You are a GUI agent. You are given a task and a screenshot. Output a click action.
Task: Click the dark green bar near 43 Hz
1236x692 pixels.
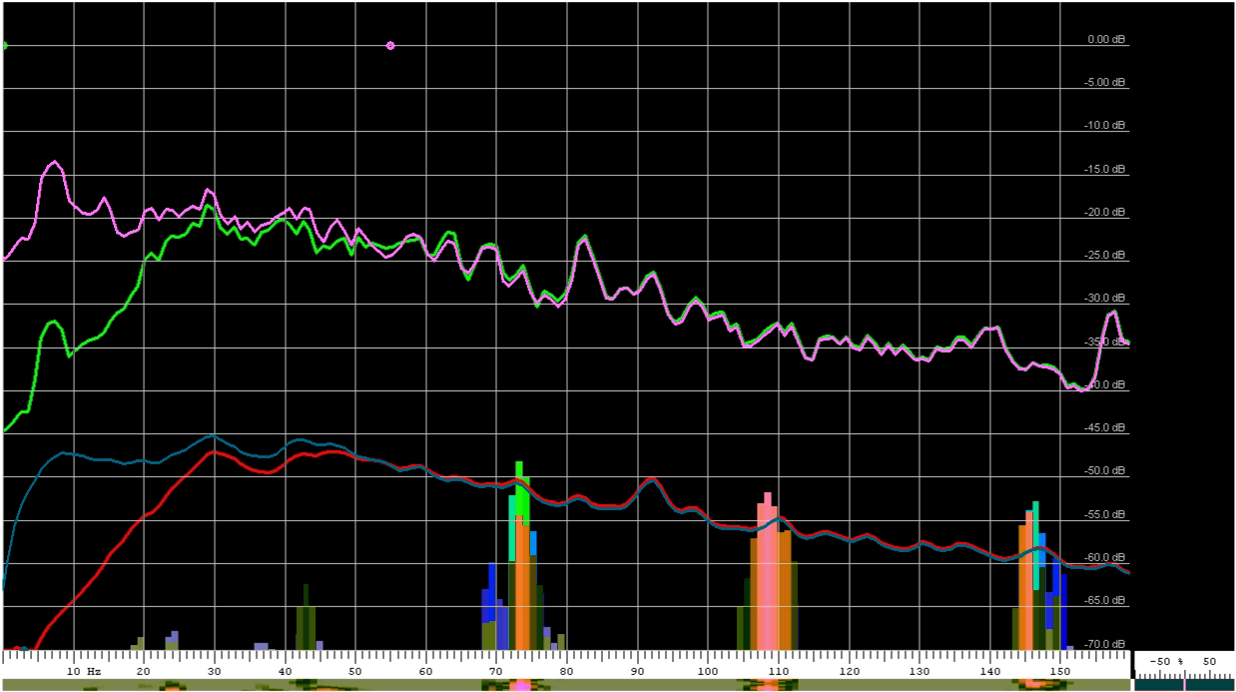(x=306, y=619)
